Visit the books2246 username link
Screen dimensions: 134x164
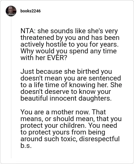coord(30,11)
